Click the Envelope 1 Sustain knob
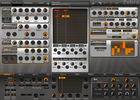 point(111,13)
